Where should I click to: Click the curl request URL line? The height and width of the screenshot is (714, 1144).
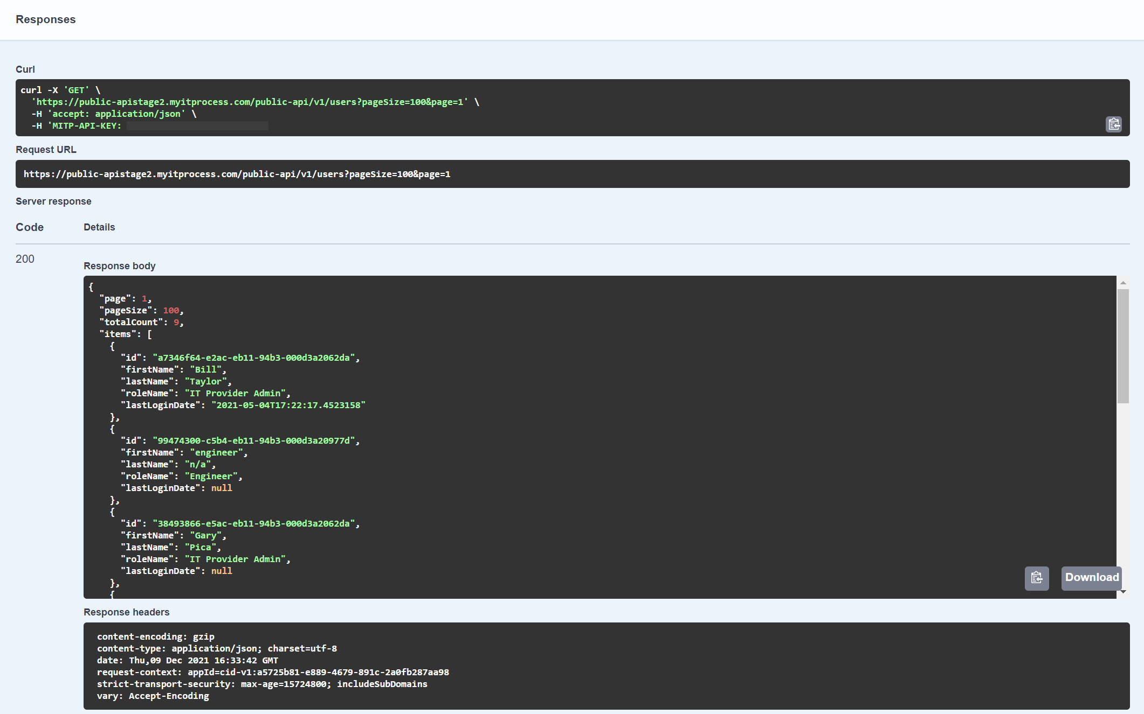pyautogui.click(x=255, y=102)
